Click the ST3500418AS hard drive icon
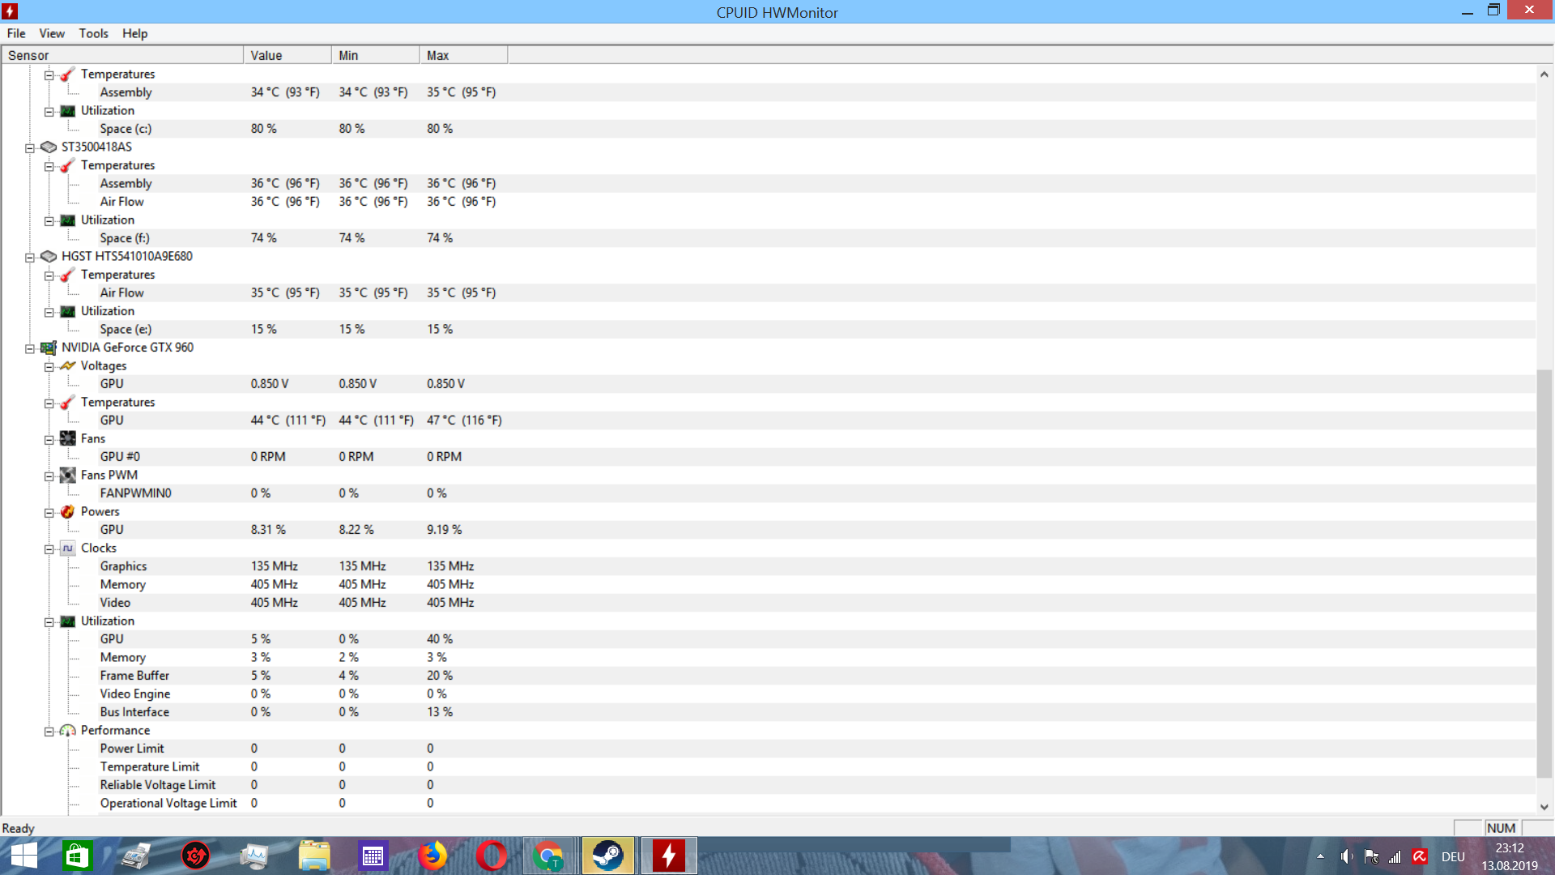Viewport: 1555px width, 875px height. 49,147
